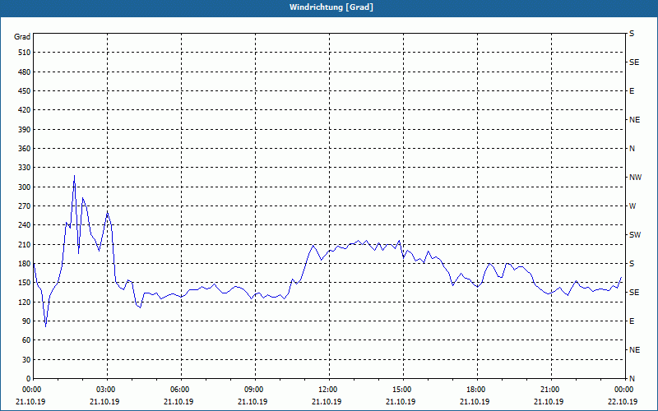Click the 18:00 time label on x-axis
The height and width of the screenshot is (411, 658).
tap(477, 390)
